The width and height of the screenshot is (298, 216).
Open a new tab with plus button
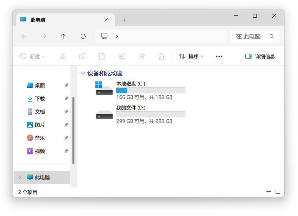click(x=124, y=20)
